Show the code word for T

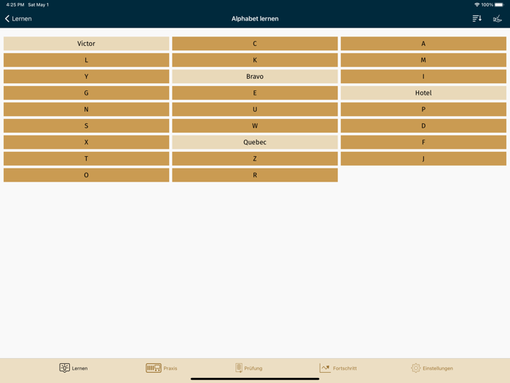click(86, 158)
